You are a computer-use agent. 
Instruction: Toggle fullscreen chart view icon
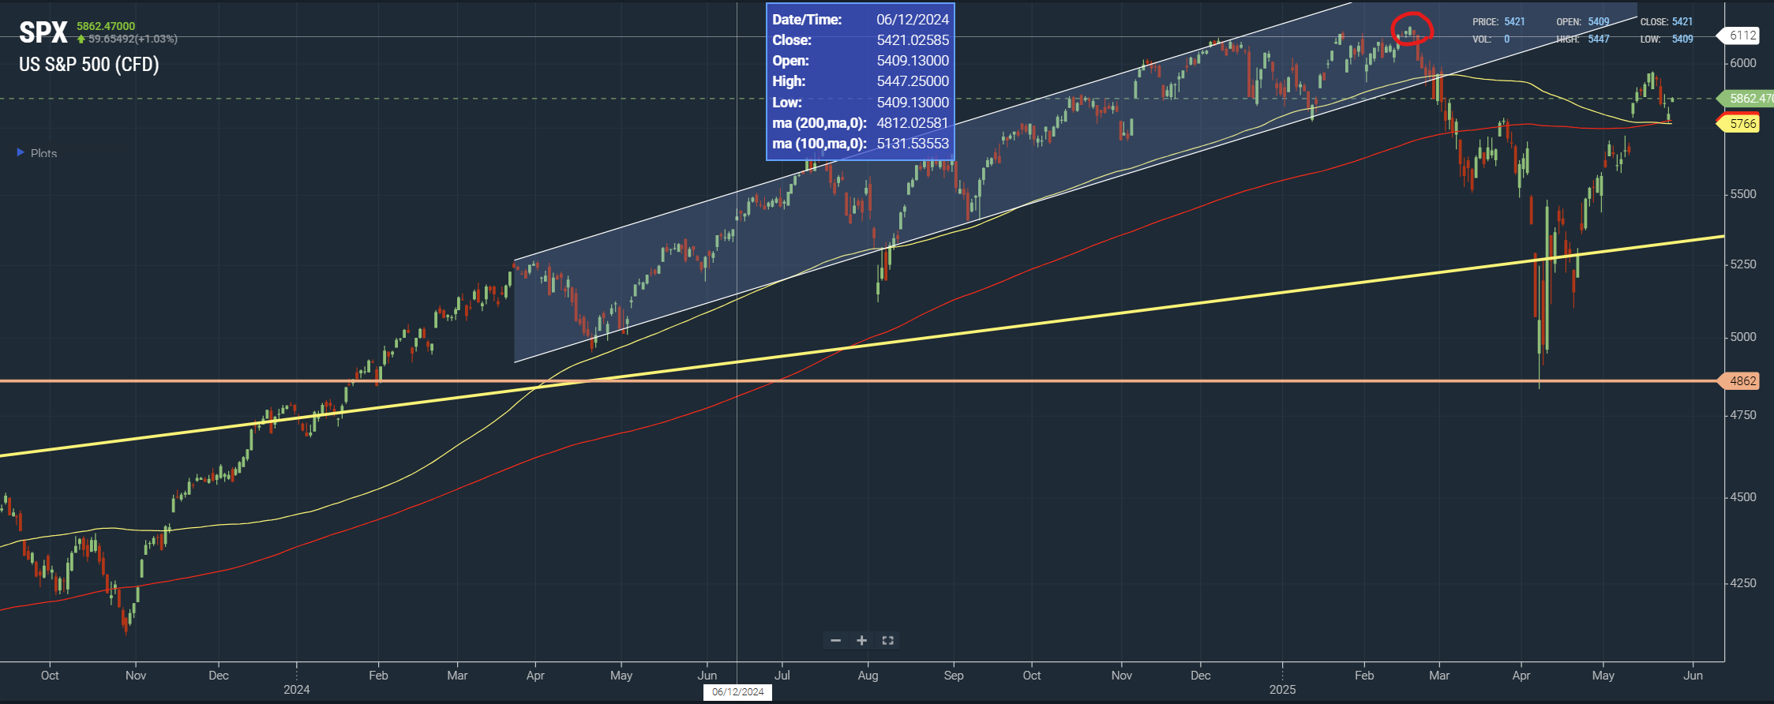887,640
